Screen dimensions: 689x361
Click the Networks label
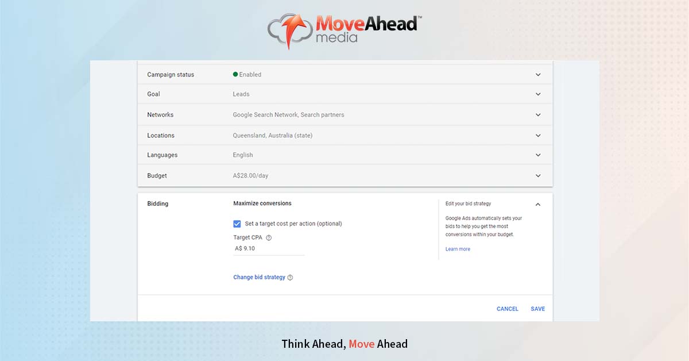160,115
